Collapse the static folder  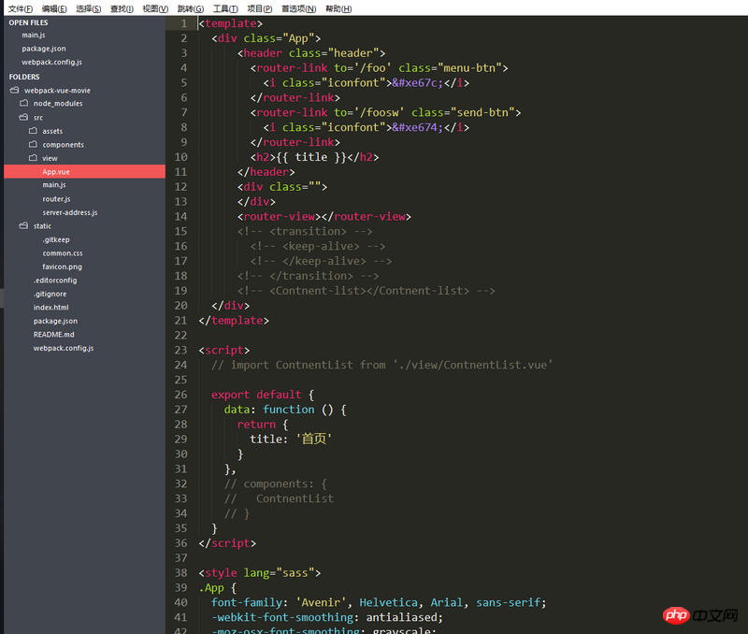(x=25, y=226)
